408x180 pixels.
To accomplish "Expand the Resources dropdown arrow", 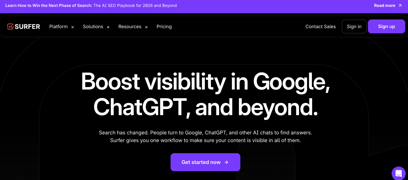I will 146,27.
